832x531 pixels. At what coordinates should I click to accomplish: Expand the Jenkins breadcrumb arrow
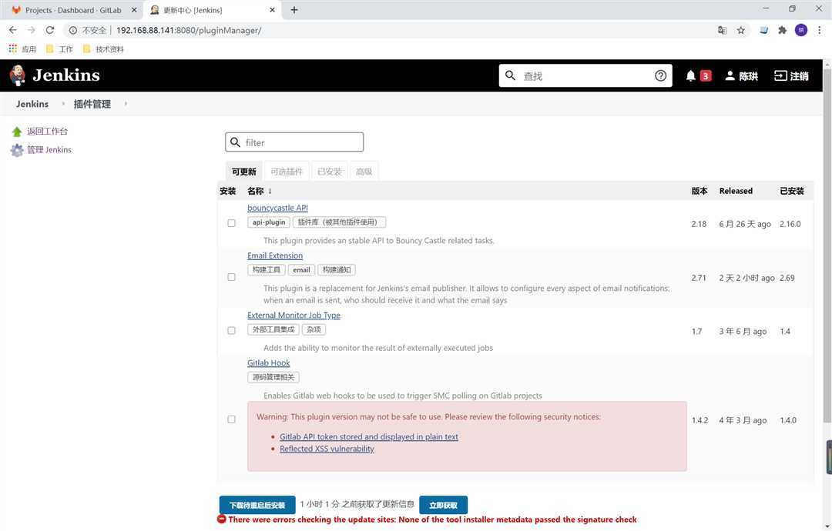(63, 104)
